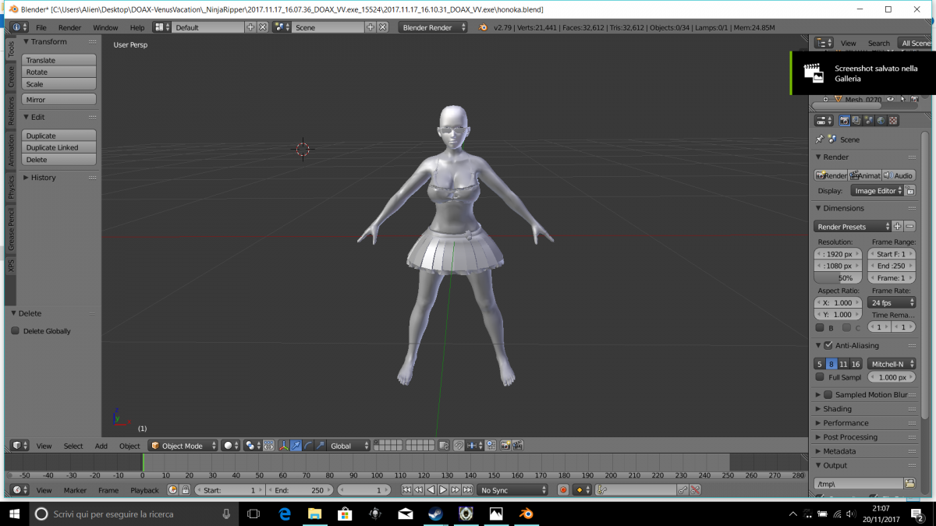Click the Duplicate Linked button

pos(59,147)
